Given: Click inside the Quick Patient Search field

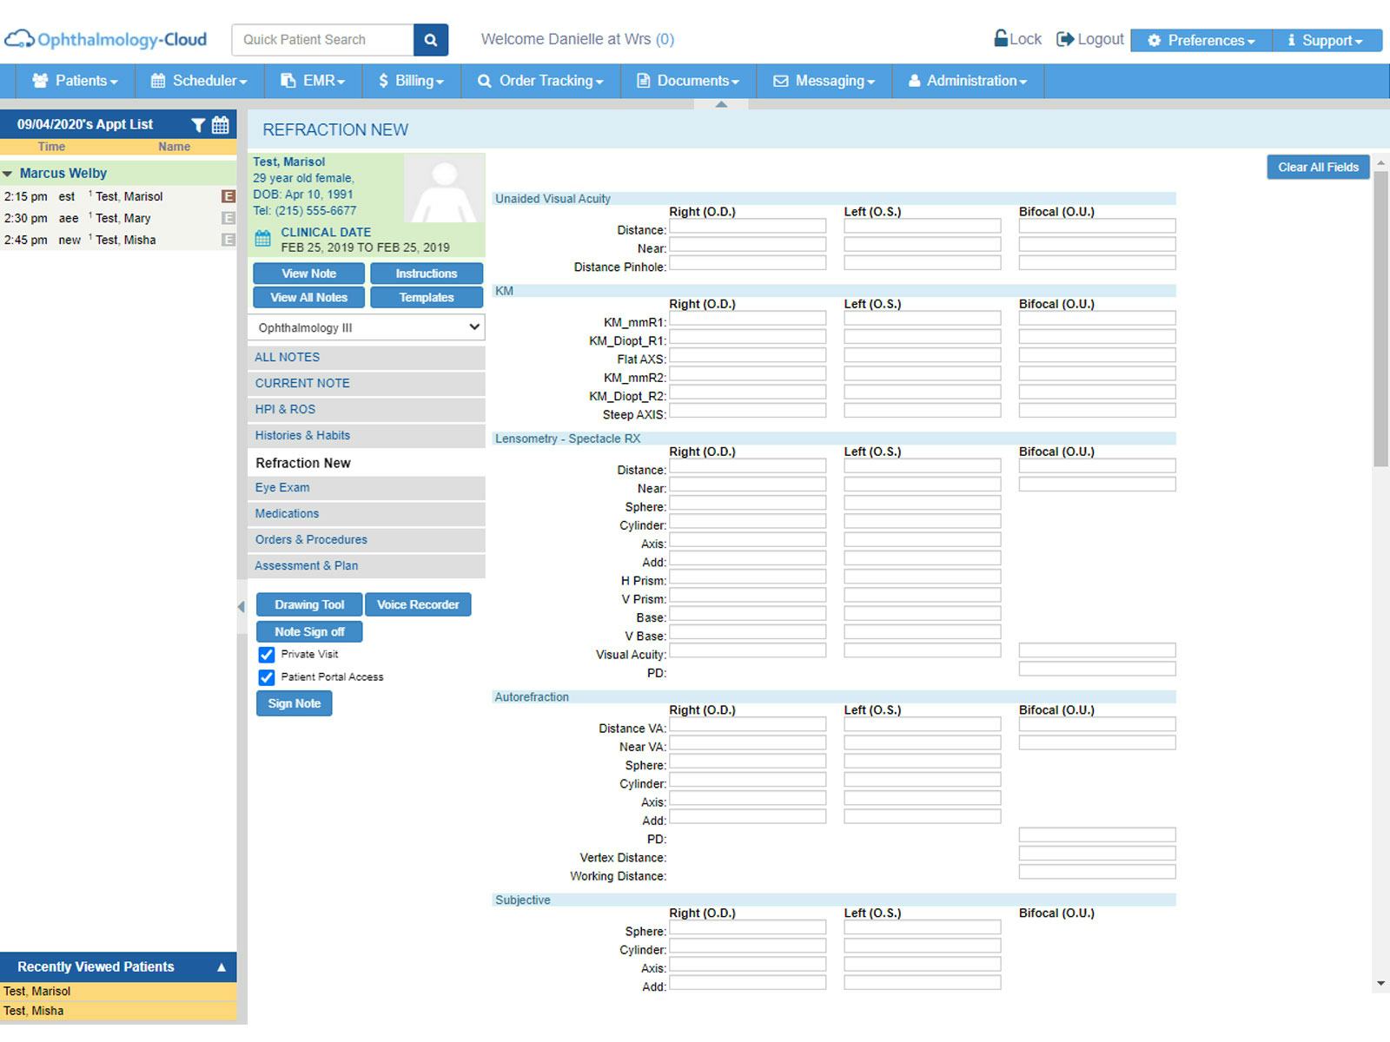Looking at the screenshot, I should tap(321, 39).
